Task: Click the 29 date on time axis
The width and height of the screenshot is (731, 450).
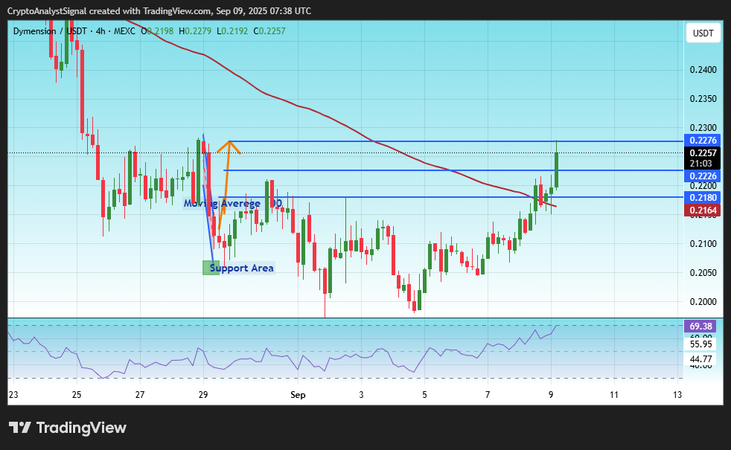Action: point(203,394)
